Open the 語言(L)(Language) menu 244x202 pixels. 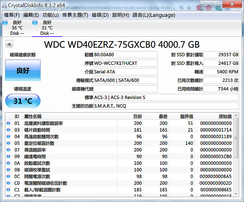pyautogui.click(x=154, y=15)
